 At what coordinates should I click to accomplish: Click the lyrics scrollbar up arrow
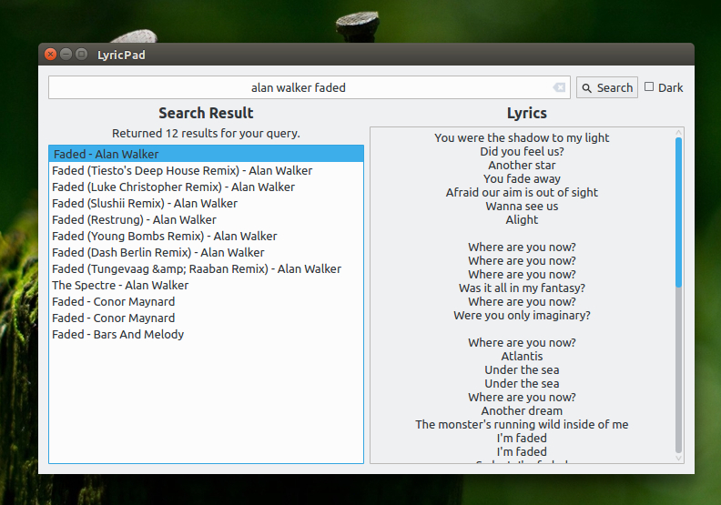pos(678,132)
